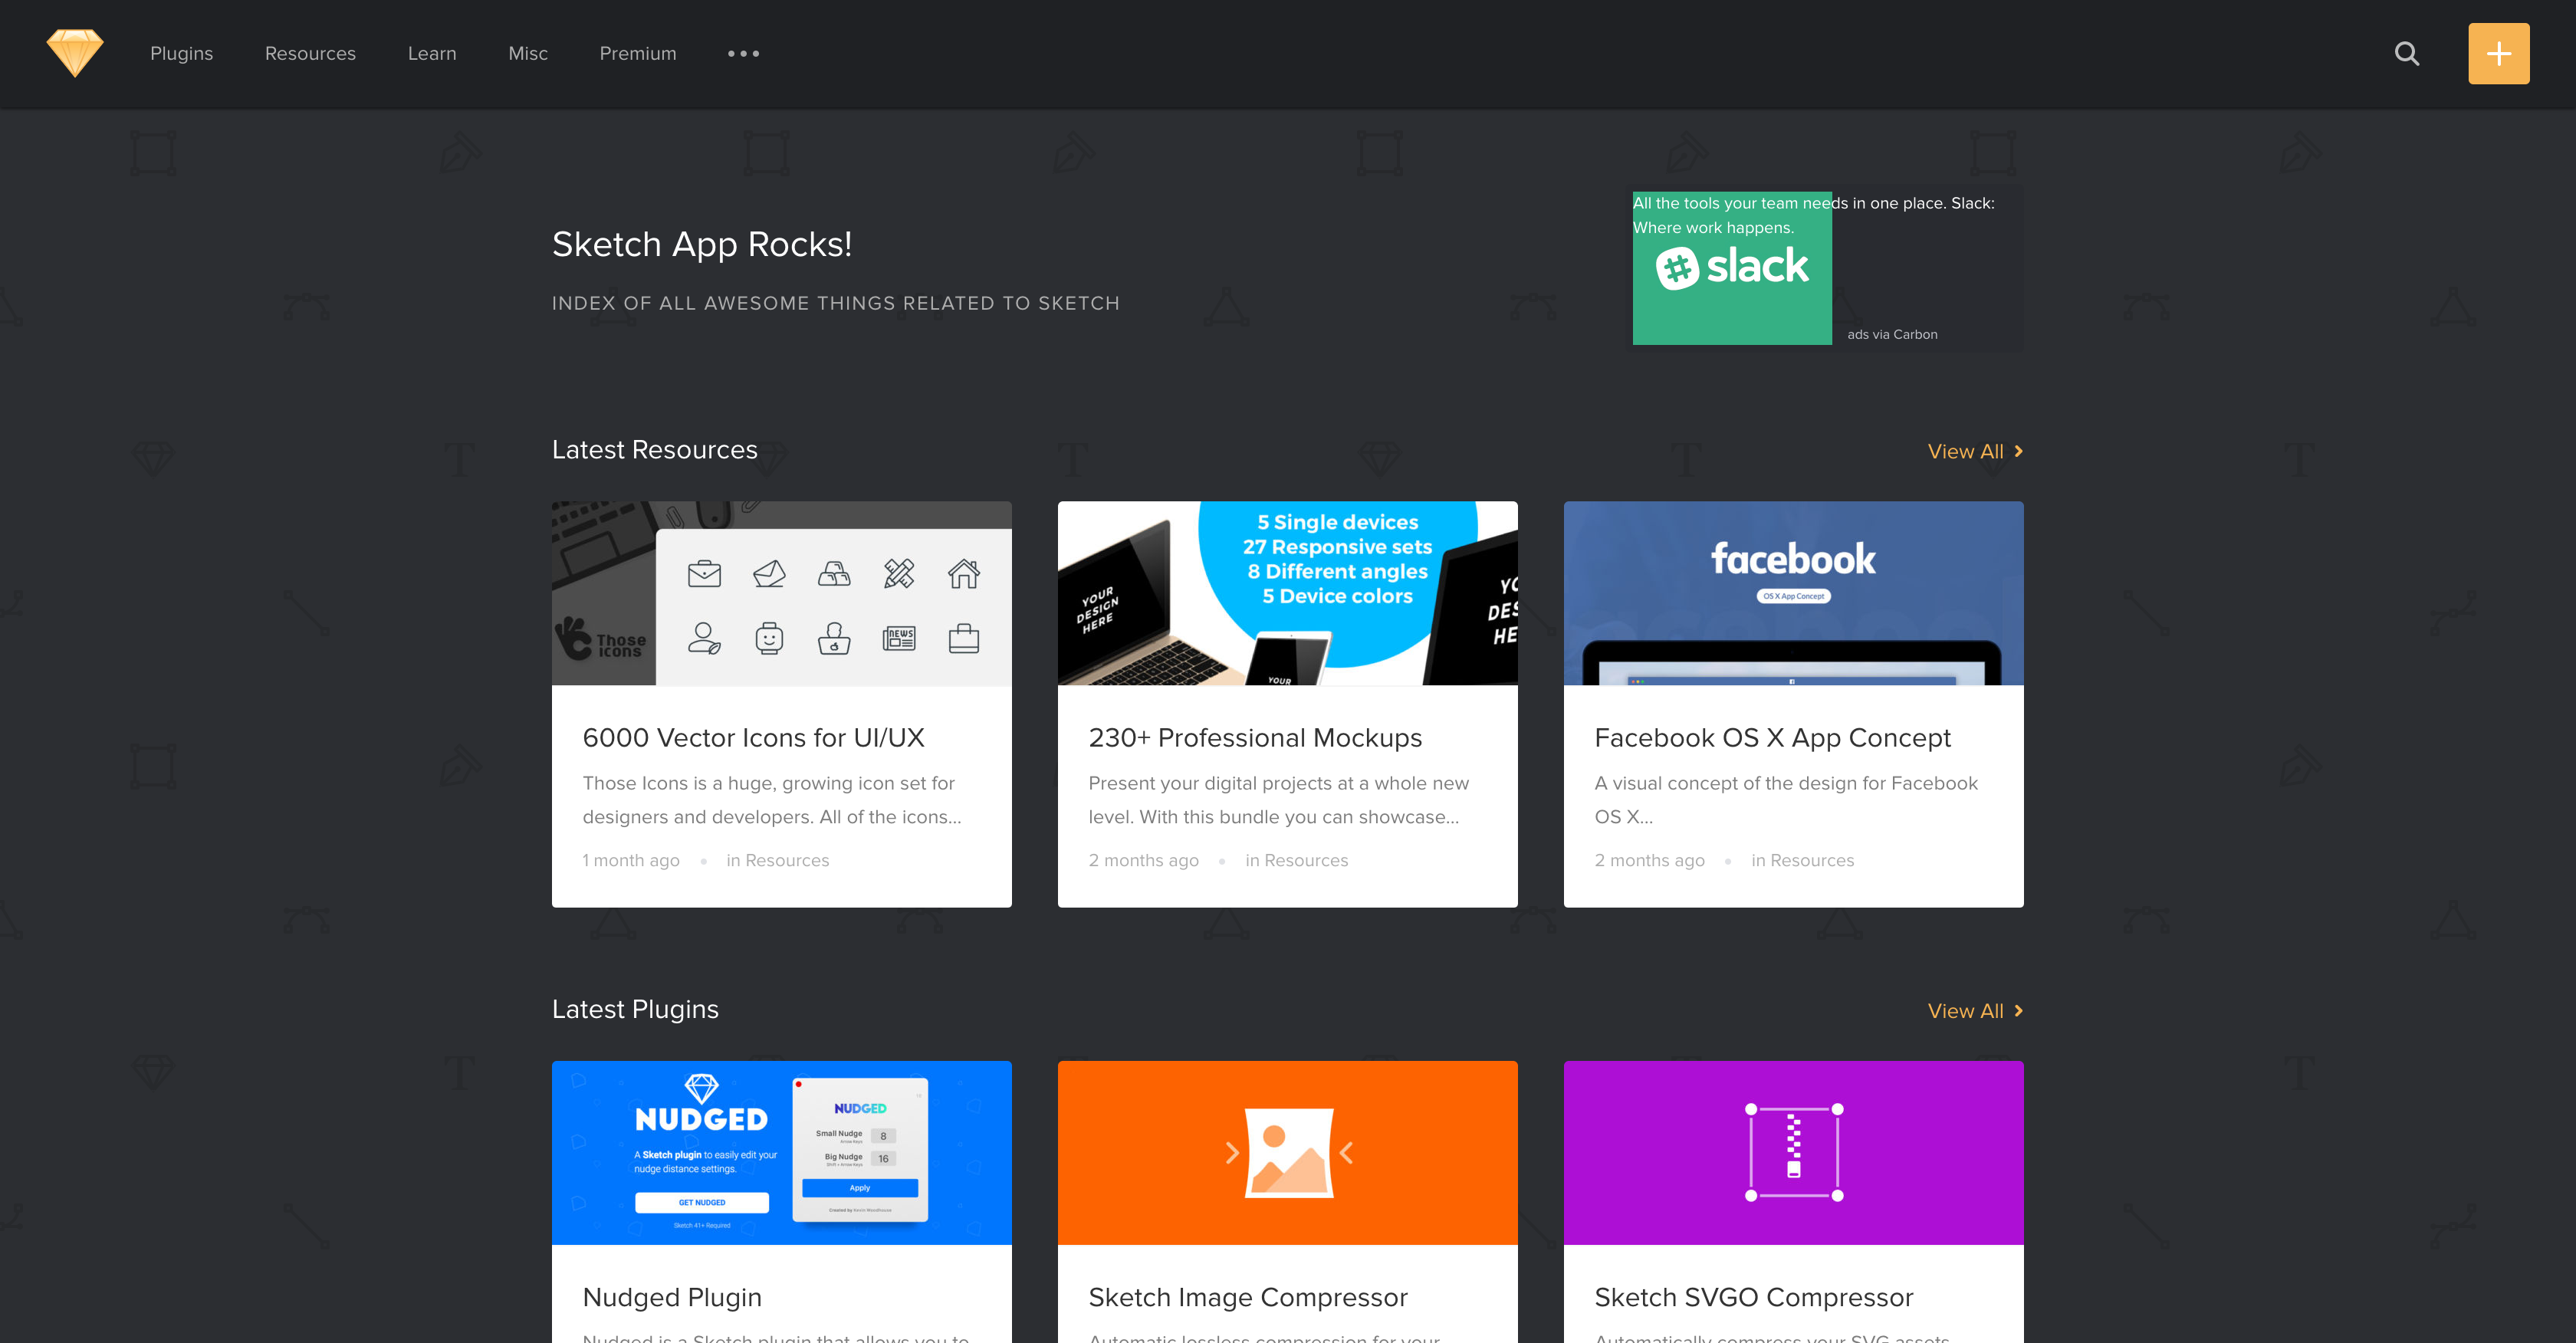
Task: Open the three-dots more menu
Action: click(743, 54)
